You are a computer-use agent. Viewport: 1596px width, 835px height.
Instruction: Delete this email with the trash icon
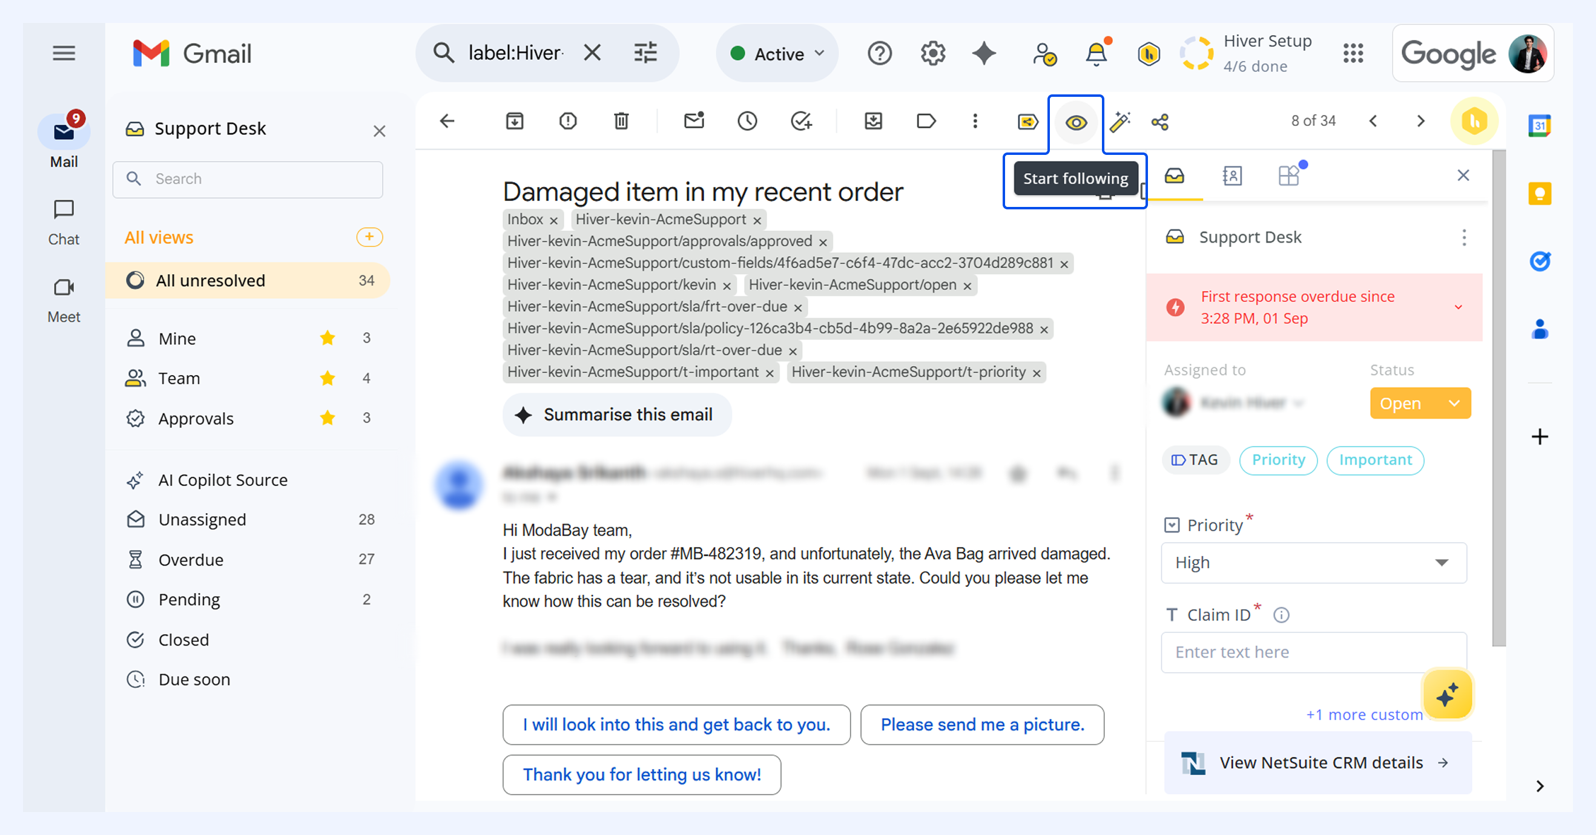pos(621,122)
